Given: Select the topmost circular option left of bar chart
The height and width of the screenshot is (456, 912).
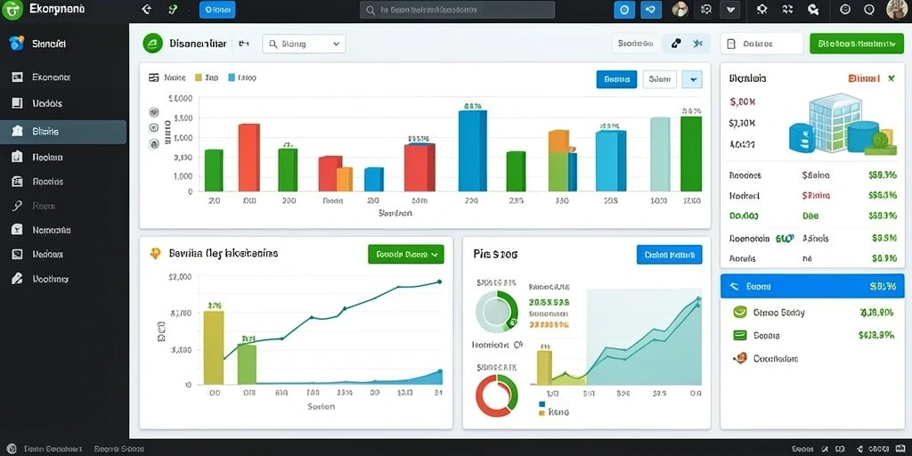Looking at the screenshot, I should pos(153,112).
